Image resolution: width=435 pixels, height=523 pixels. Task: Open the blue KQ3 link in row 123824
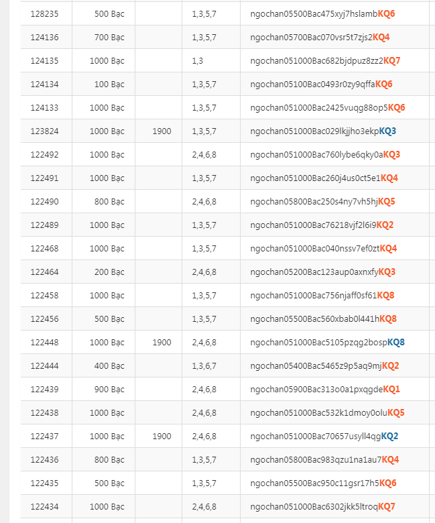pos(387,131)
